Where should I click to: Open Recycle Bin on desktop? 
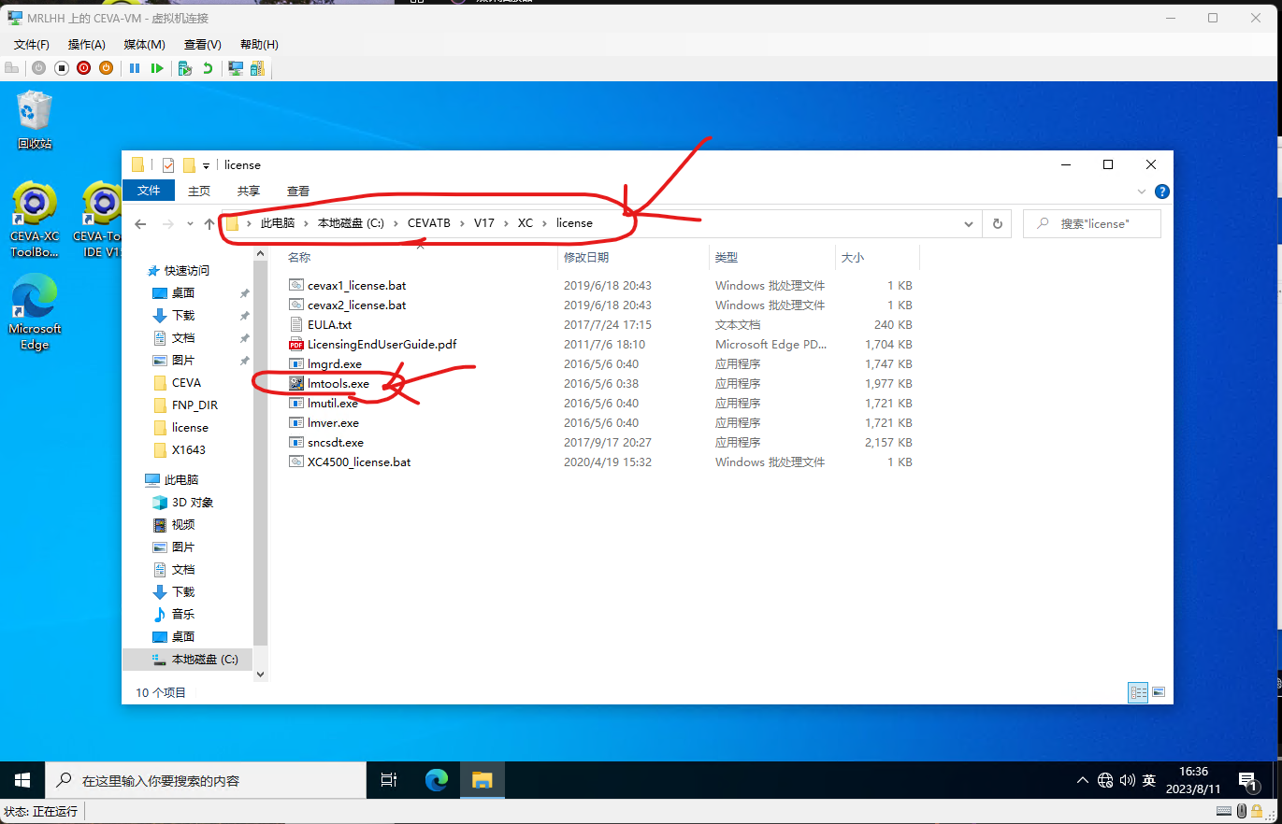[x=35, y=120]
